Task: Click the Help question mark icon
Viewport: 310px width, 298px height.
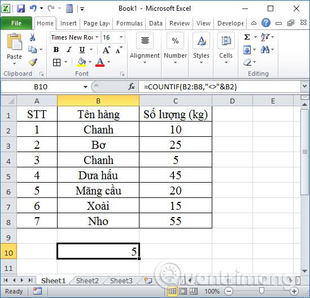Action: click(x=266, y=23)
